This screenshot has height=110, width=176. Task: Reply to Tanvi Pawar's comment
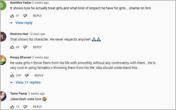(x=37, y=107)
